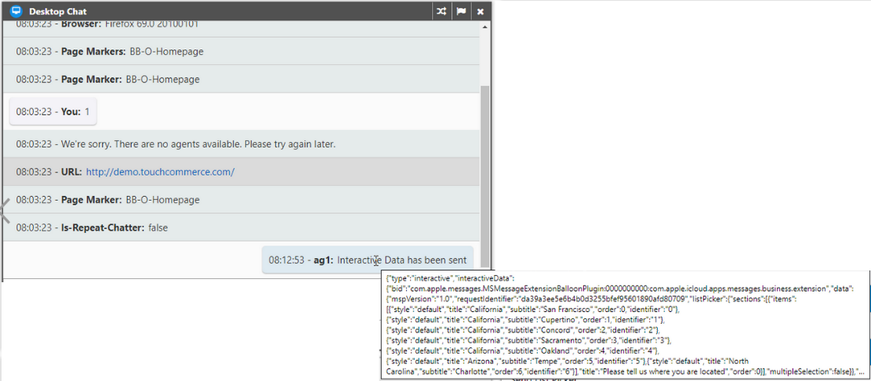Click the flag icon in chat header
871x381 pixels.
pos(462,12)
